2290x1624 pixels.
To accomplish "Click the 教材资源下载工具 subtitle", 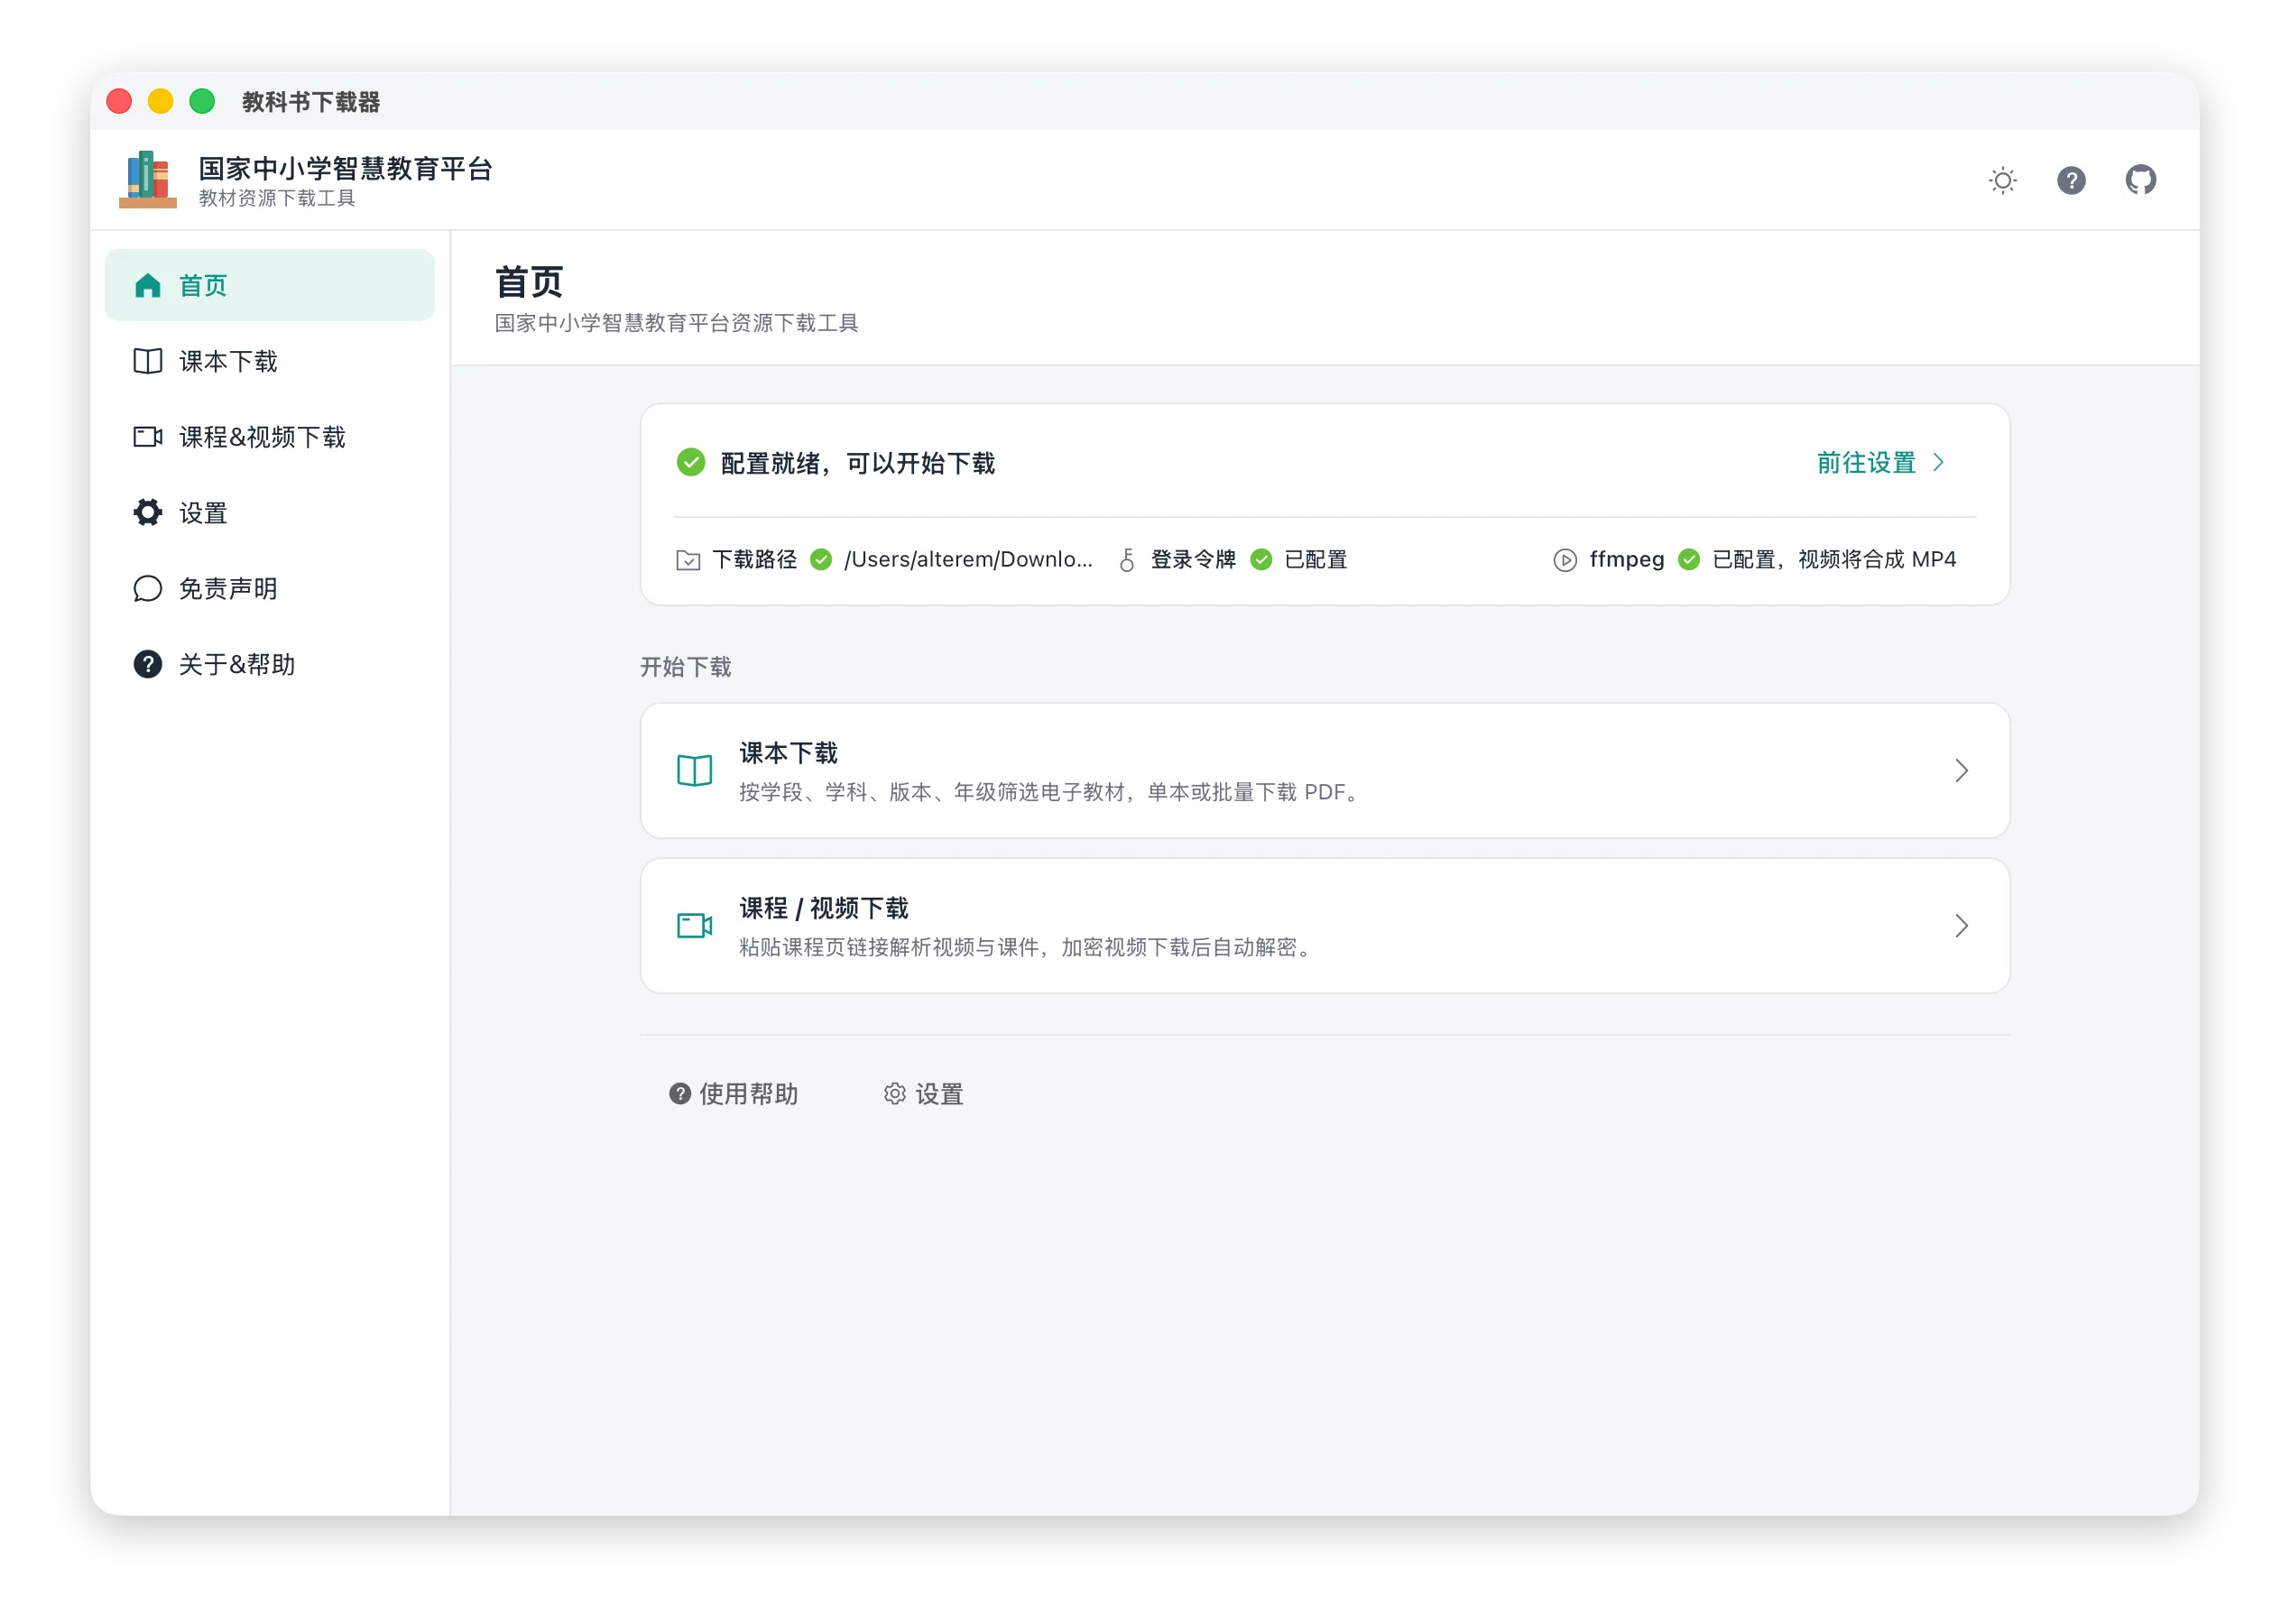I will tap(277, 199).
